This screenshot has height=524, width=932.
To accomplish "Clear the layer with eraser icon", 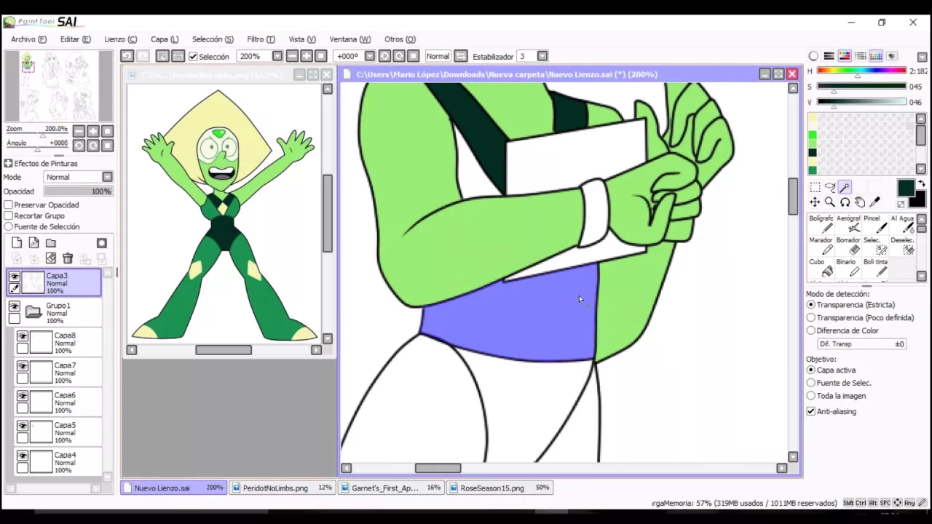I will tap(51, 258).
